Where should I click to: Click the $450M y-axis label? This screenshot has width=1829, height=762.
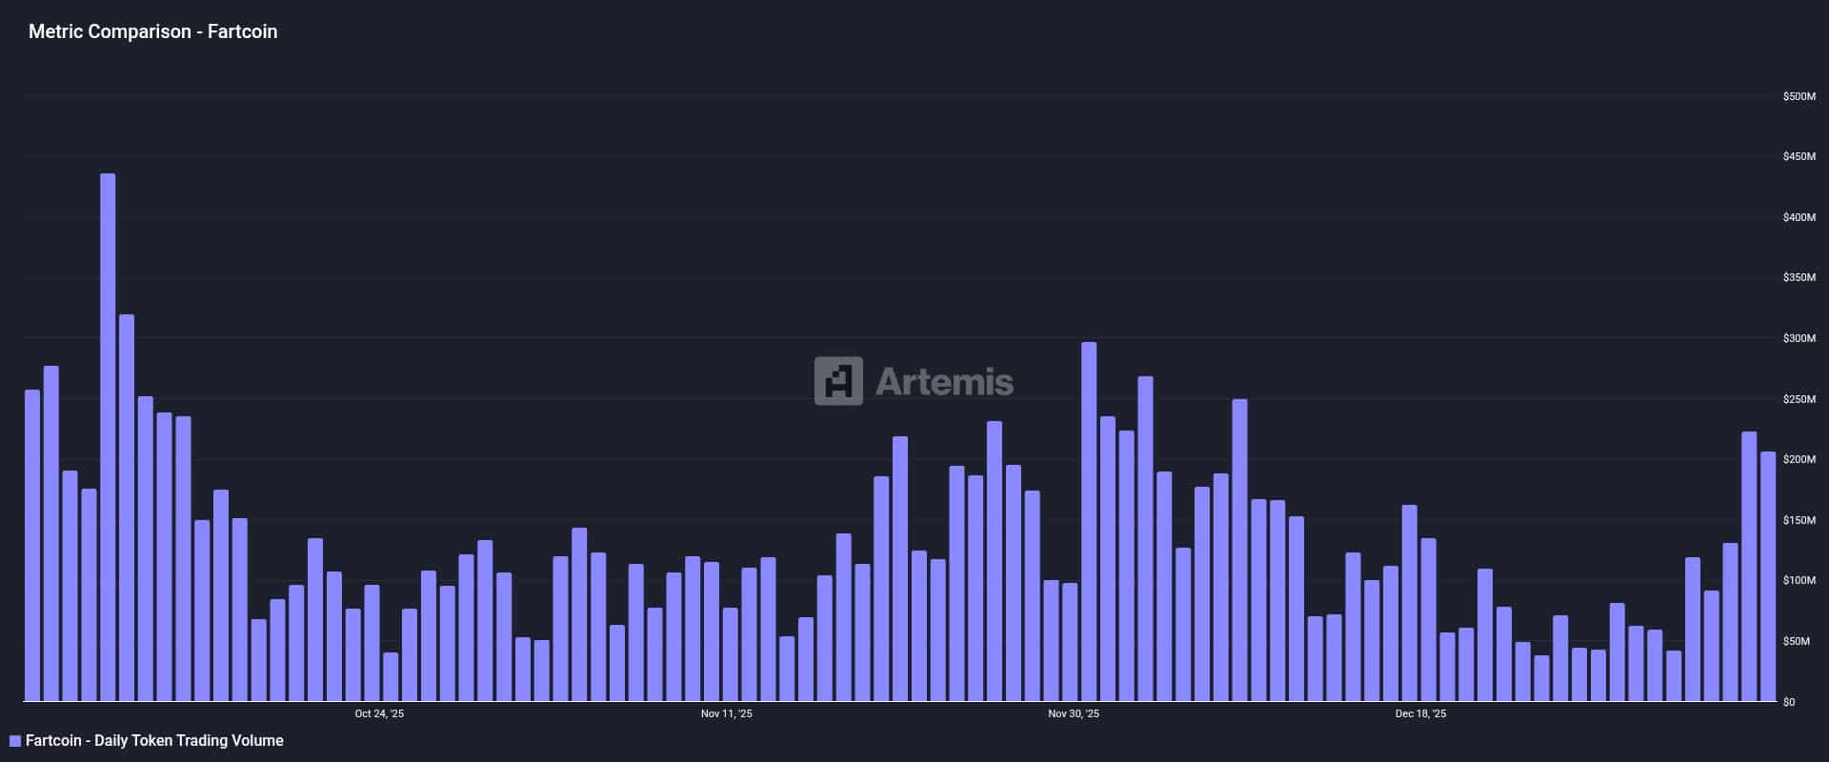click(1799, 156)
